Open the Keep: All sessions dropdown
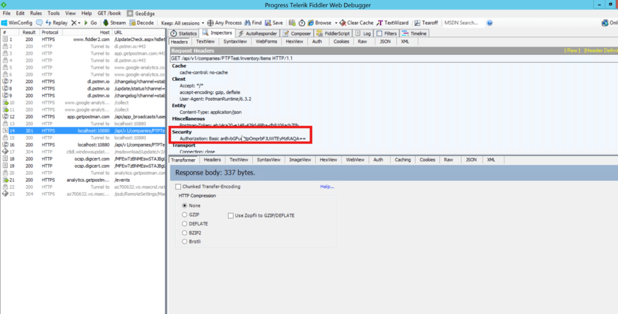This screenshot has width=618, height=314. pos(183,23)
